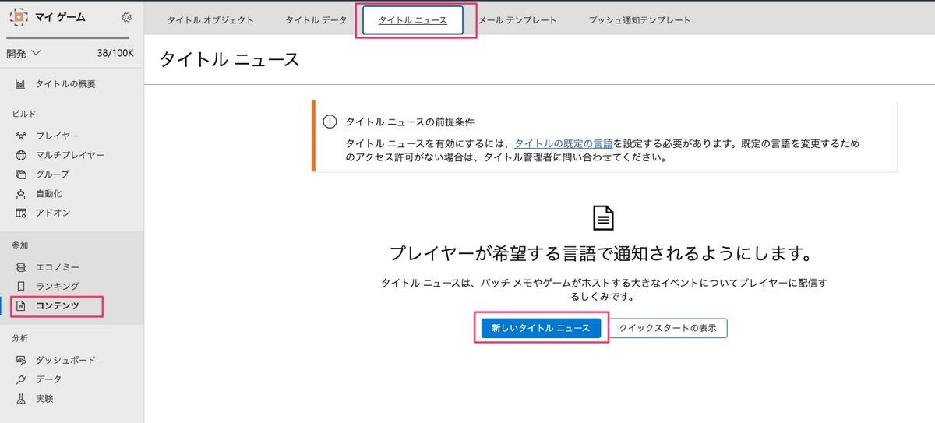Click the タイトルの概要 chart icon

[x=21, y=84]
